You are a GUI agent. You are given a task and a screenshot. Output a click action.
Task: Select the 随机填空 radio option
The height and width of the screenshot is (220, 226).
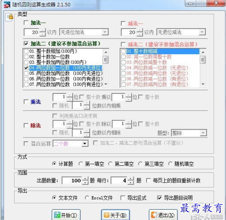pos(170,164)
